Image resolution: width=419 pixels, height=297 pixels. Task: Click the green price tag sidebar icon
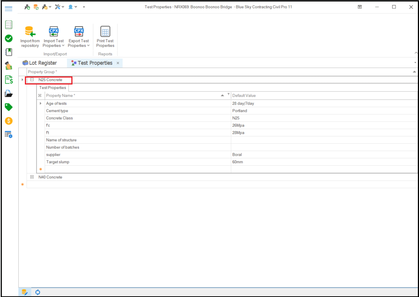[9, 107]
